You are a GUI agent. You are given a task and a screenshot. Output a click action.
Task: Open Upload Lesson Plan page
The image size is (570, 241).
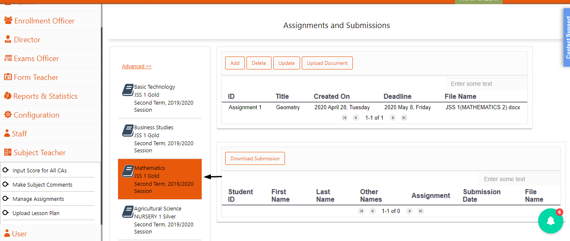click(x=36, y=213)
